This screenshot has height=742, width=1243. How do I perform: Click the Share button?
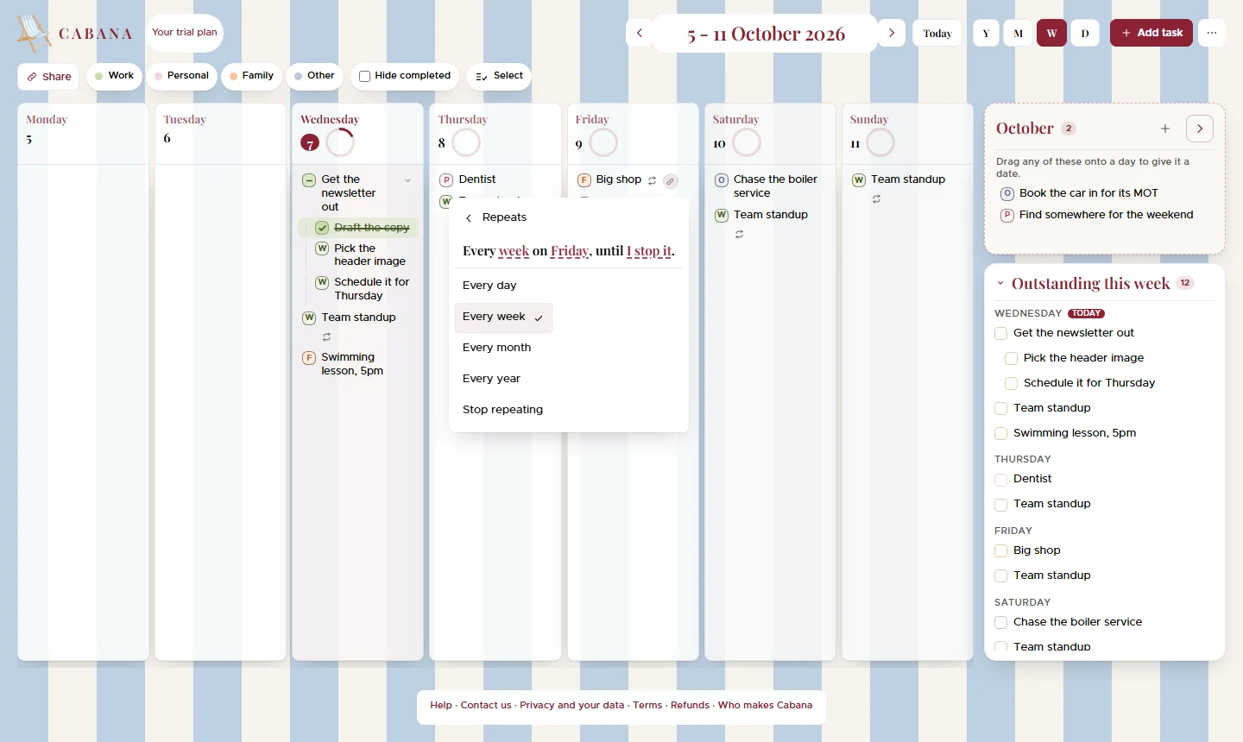pyautogui.click(x=48, y=77)
